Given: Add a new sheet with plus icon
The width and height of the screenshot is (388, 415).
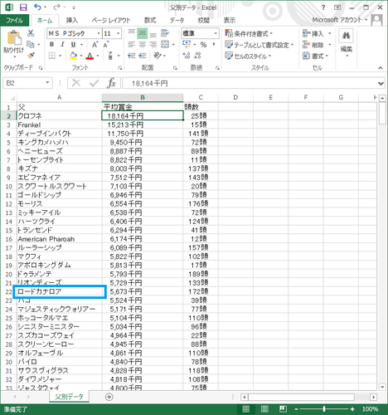Looking at the screenshot, I should pyautogui.click(x=109, y=397).
